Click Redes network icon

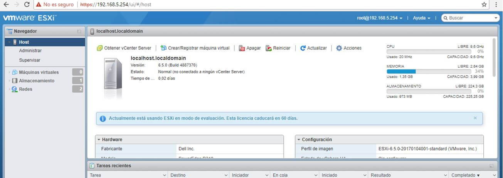(15, 89)
